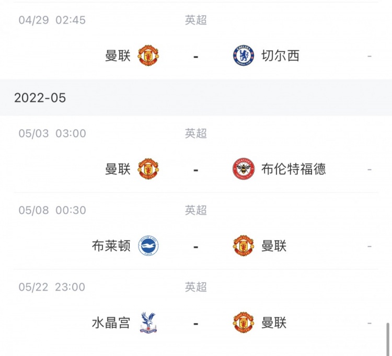Tap Manchester United crest in Brentford match
Screen dimensions: 392x356
pos(148,169)
